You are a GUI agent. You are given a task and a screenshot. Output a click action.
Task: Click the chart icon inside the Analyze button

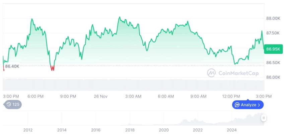pyautogui.click(x=237, y=105)
